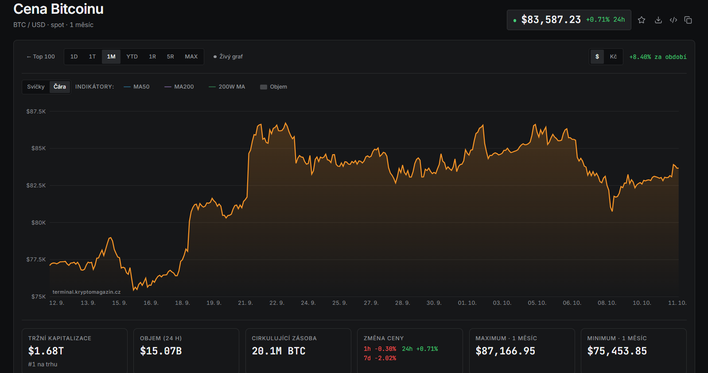
Task: Switch chart to Svíčky candles view
Action: click(x=36, y=87)
